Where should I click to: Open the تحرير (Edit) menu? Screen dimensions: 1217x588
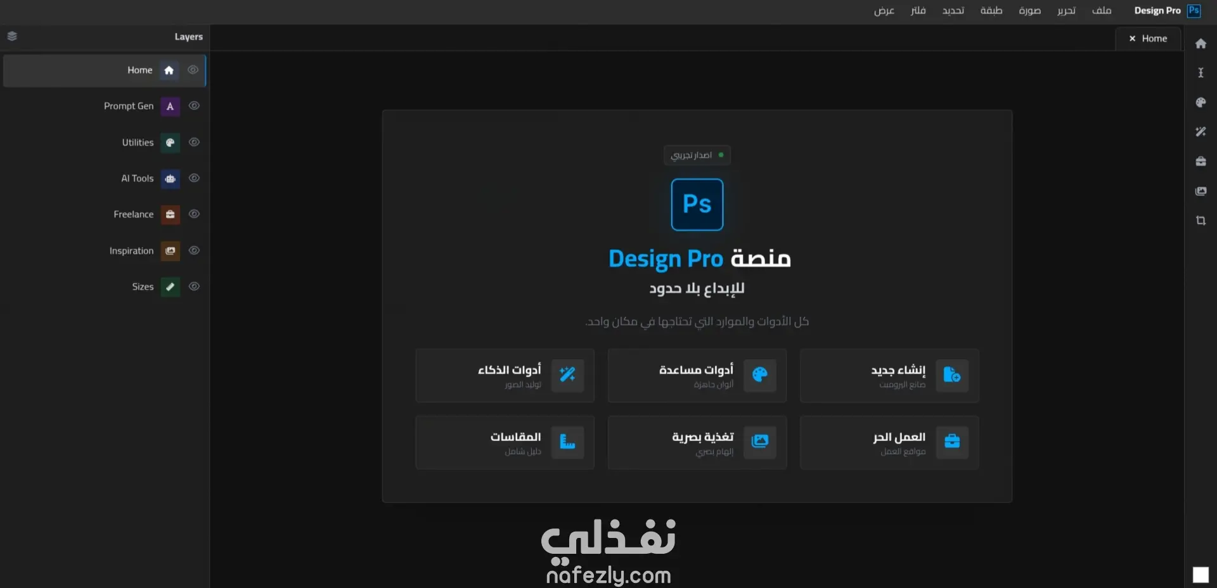point(1066,10)
